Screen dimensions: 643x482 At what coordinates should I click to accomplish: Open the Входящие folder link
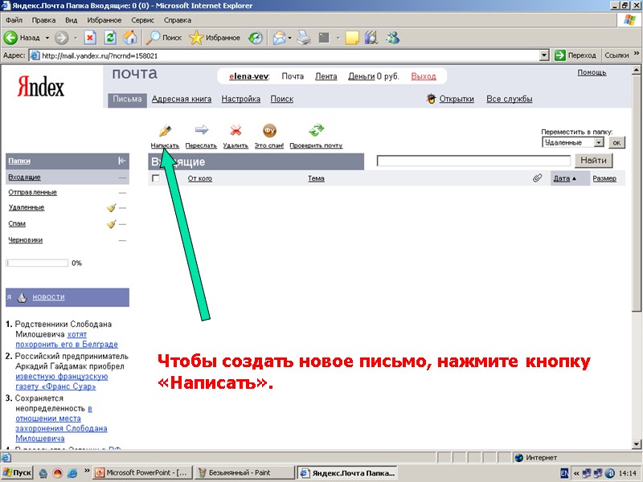click(24, 178)
